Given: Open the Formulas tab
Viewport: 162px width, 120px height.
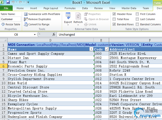Looking at the screenshot, I should (70, 8).
